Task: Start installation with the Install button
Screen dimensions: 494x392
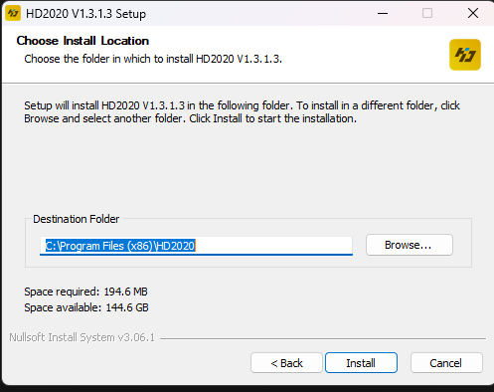Action: (x=361, y=363)
